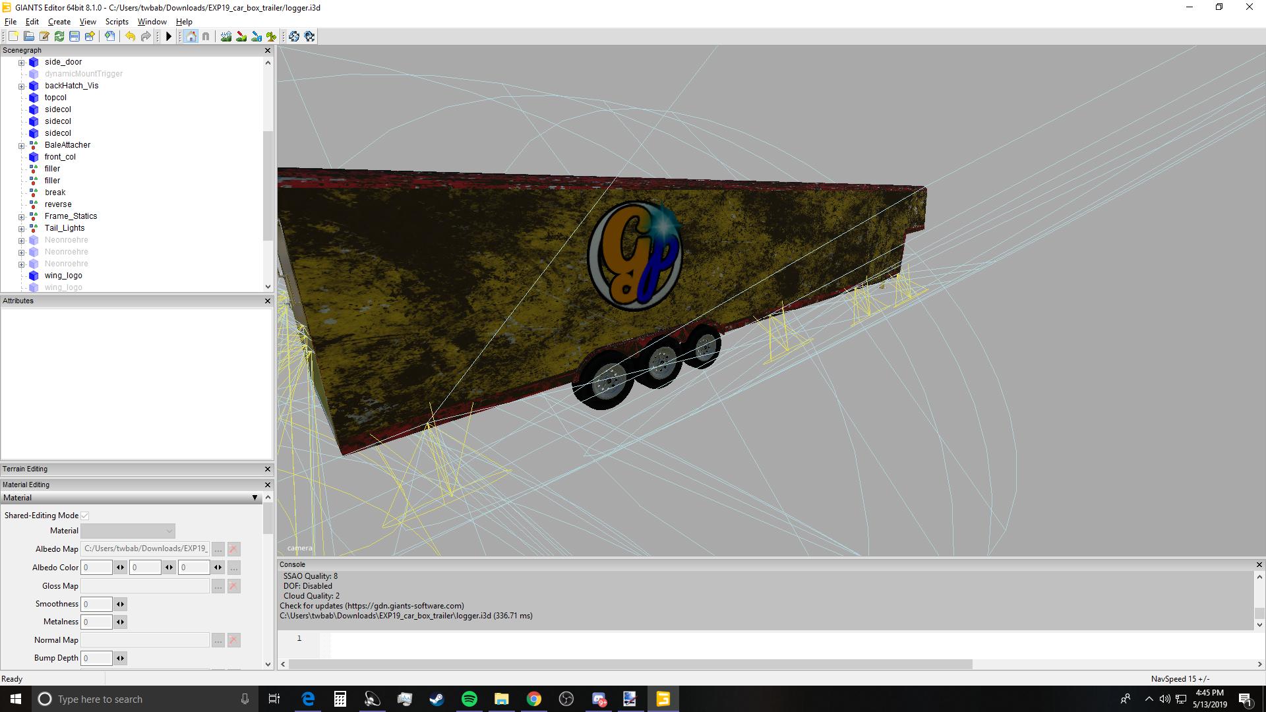This screenshot has height=712, width=1266.
Task: Expand the Tail_Lights tree node
Action: click(x=21, y=229)
